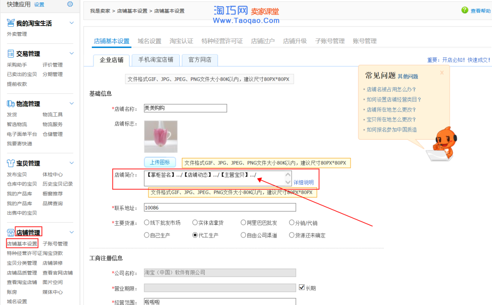This screenshot has width=492, height=305.
Task: Open FAQ link 店铺所在地怎么更改？
Action: (391, 110)
